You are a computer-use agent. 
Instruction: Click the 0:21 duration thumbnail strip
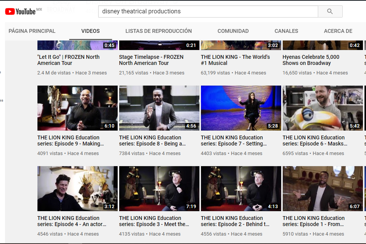(x=159, y=45)
